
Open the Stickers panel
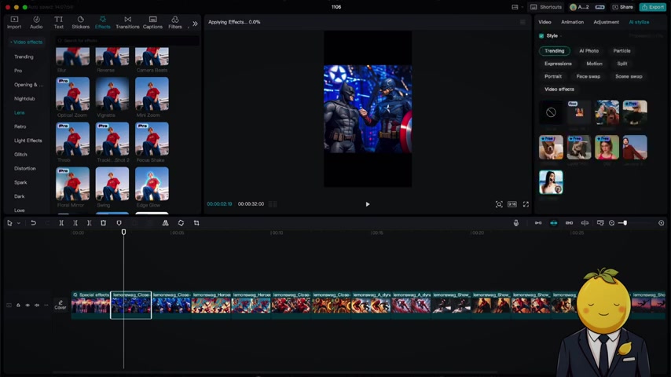(x=80, y=22)
